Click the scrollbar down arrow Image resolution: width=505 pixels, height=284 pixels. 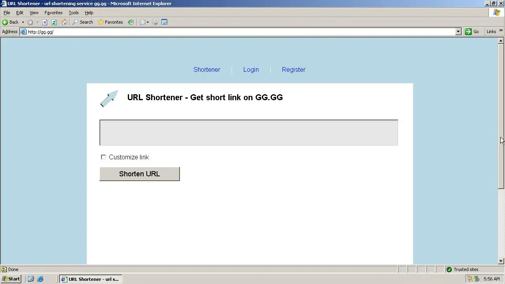(501, 261)
